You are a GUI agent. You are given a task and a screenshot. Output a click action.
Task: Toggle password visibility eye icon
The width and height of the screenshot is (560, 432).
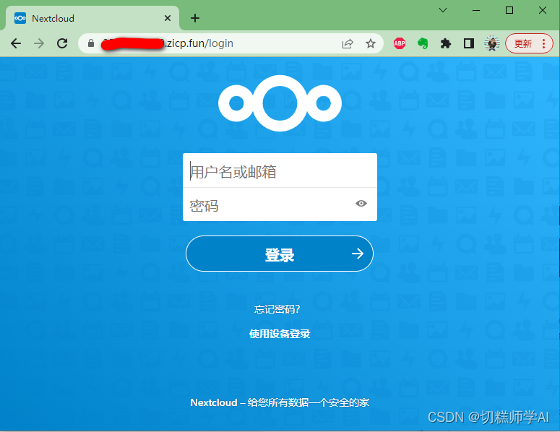click(361, 204)
